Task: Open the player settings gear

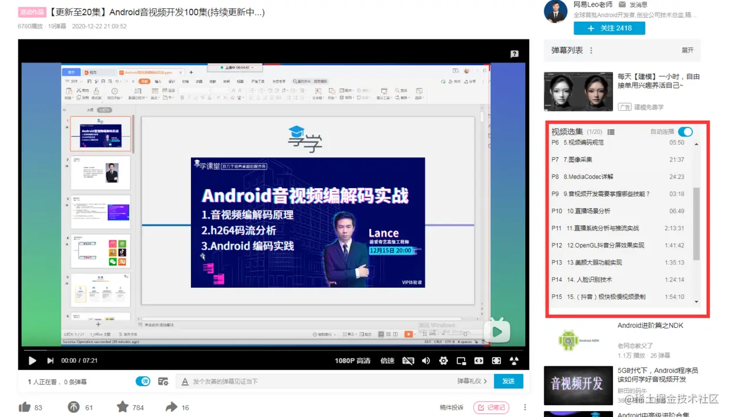Action: click(x=443, y=360)
